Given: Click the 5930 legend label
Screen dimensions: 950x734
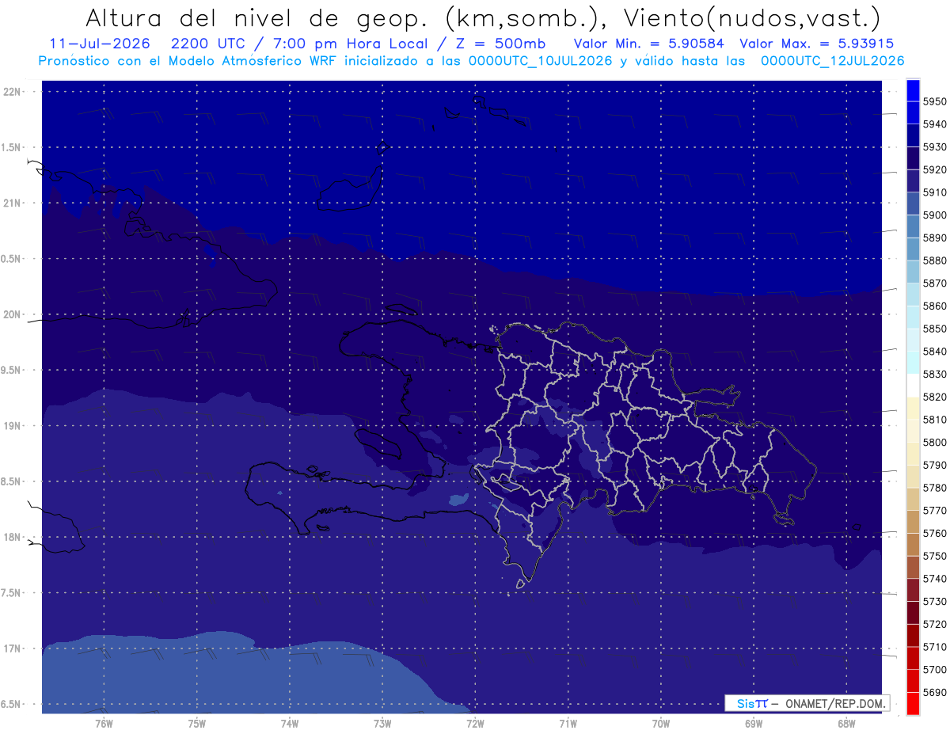Looking at the screenshot, I should point(935,146).
